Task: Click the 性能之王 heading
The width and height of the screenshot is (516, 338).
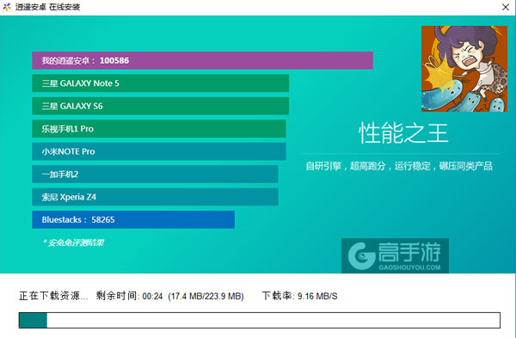Action: click(403, 133)
